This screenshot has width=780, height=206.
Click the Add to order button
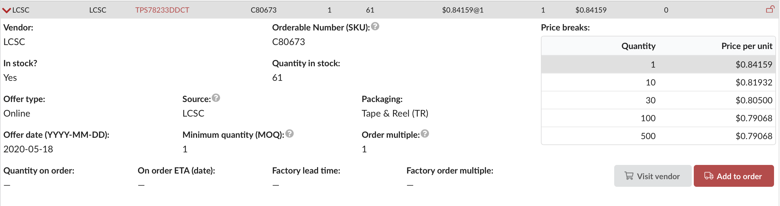click(734, 176)
